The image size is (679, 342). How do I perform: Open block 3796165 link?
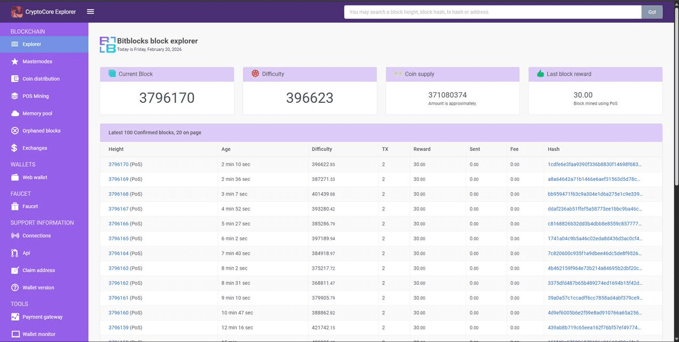click(118, 239)
